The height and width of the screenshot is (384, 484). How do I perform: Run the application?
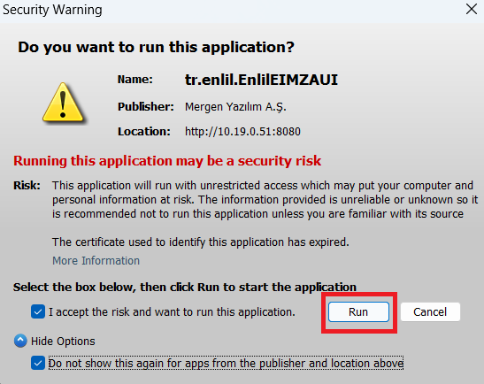[358, 311]
